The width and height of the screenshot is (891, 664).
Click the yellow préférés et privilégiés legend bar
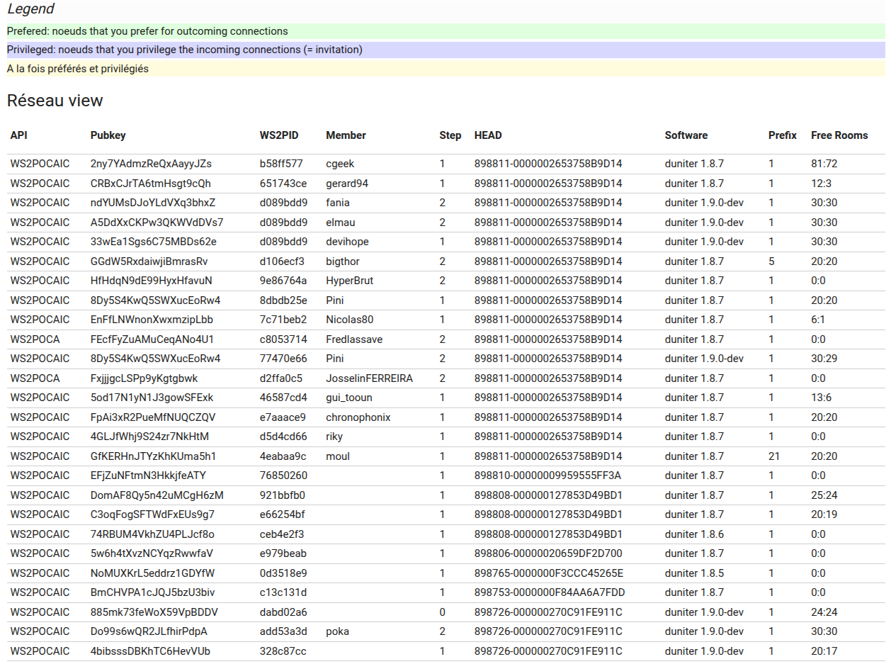click(445, 69)
